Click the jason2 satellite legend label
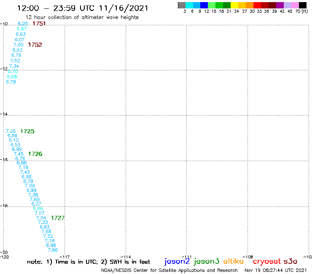The image size is (312, 274). (177, 261)
